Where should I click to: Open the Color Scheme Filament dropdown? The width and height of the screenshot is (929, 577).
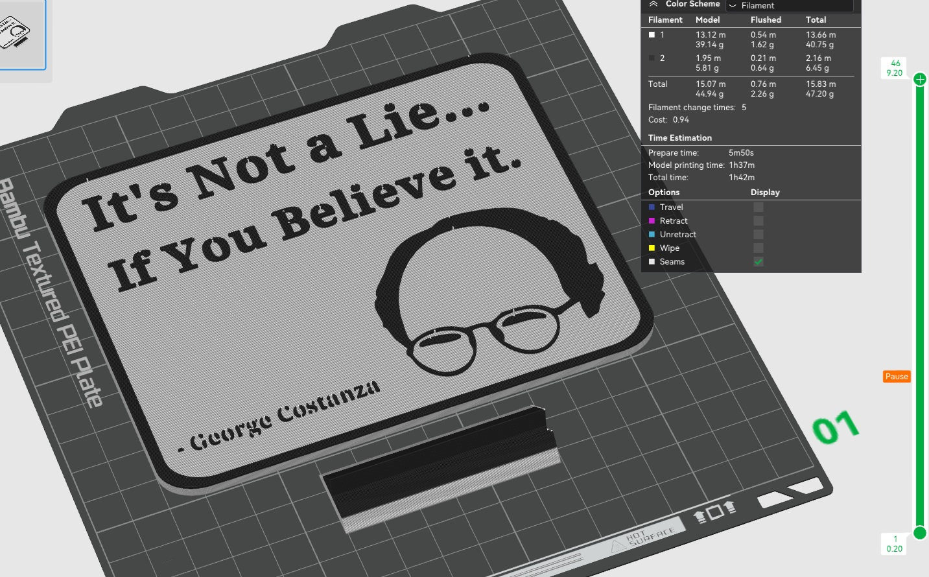point(789,5)
